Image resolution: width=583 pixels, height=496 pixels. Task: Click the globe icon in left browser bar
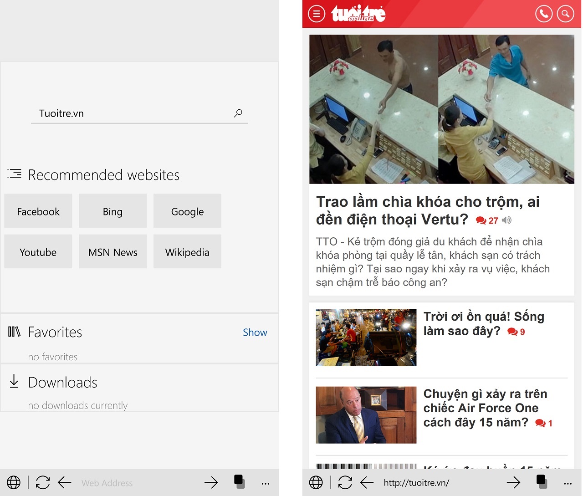tap(14, 482)
